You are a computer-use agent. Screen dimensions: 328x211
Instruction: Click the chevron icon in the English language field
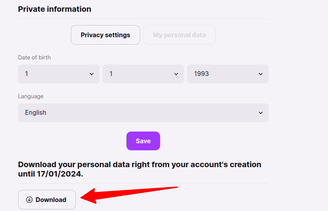point(261,113)
